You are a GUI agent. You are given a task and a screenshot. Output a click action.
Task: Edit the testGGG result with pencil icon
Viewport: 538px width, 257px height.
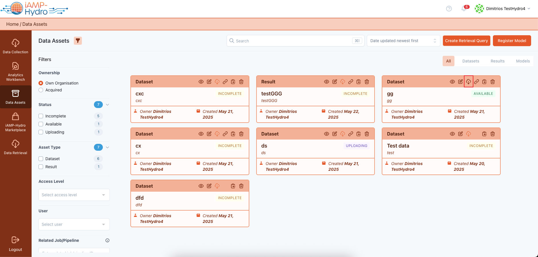click(x=335, y=82)
